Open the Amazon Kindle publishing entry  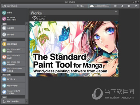click(x=13, y=92)
